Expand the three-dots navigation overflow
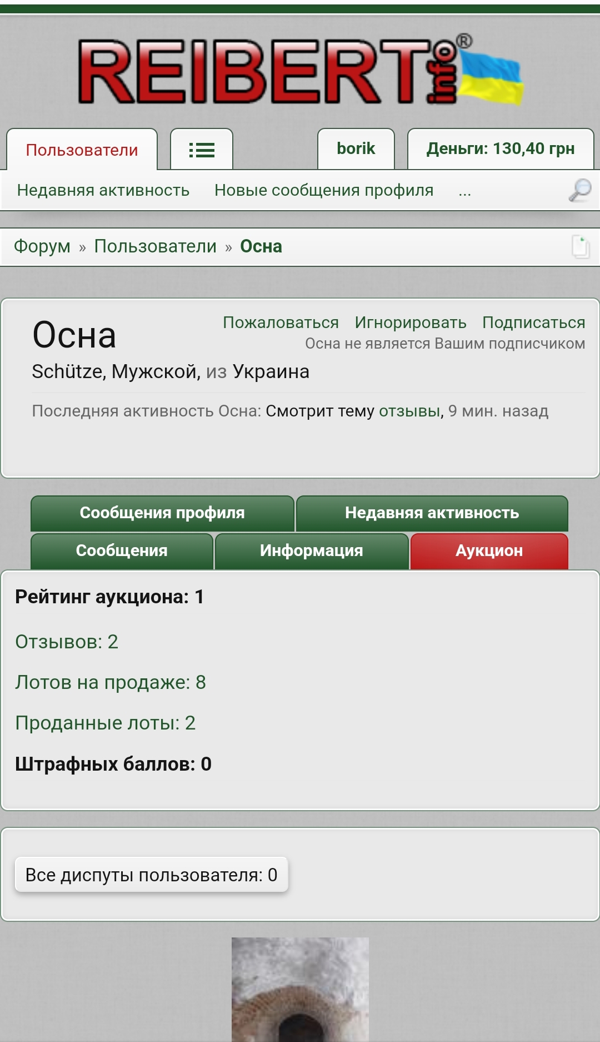600x1042 pixels. click(x=465, y=191)
